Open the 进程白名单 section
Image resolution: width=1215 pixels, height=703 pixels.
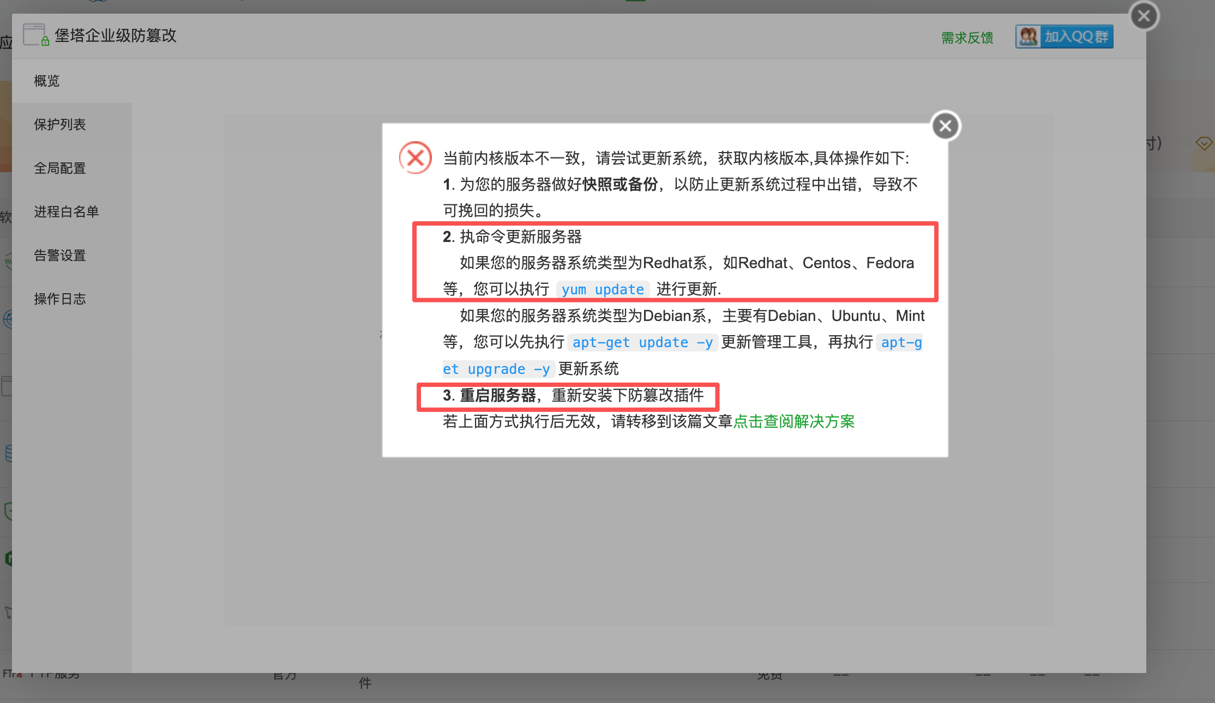pos(65,211)
